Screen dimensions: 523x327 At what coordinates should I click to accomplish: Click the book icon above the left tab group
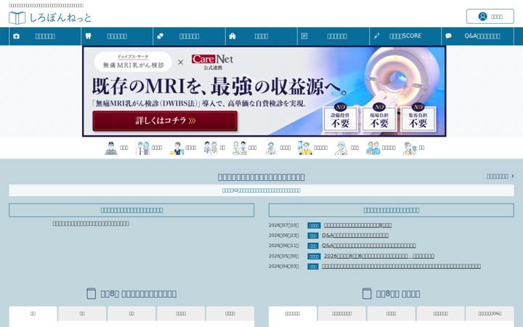(x=91, y=294)
